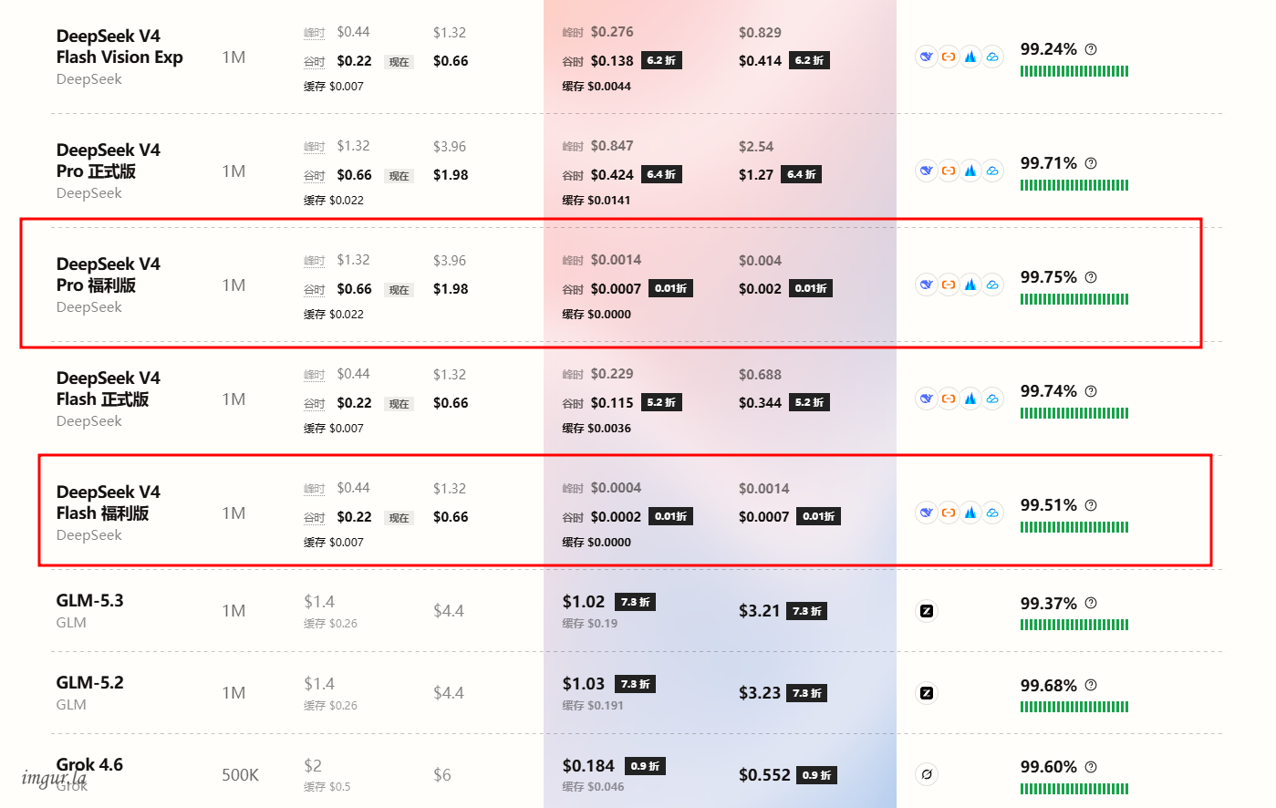Click the green uptime bar under 99.71%

(1074, 185)
